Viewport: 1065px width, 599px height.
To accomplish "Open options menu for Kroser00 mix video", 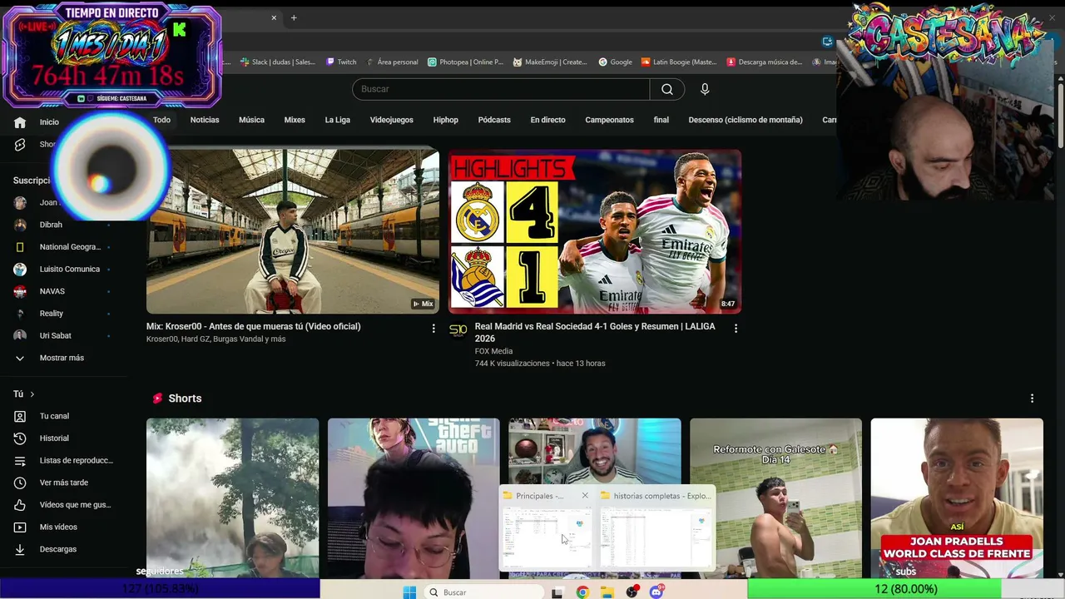I will 433,329.
